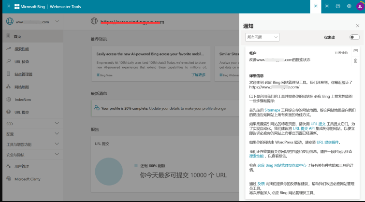The height and width of the screenshot is (202, 365).
Task: Open the app launcher grid icon
Action: coord(8,6)
